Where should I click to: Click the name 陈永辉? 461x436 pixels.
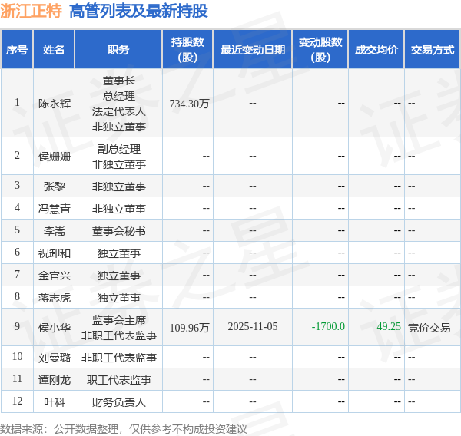coord(55,104)
